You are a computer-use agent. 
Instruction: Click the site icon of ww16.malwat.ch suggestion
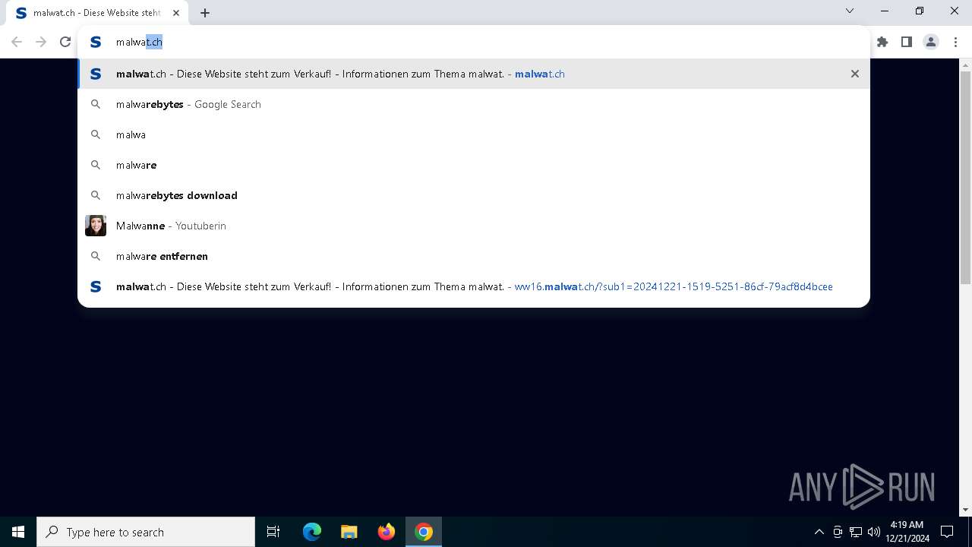(96, 286)
